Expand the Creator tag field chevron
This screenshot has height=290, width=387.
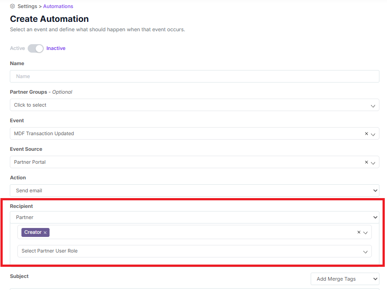tap(366, 233)
